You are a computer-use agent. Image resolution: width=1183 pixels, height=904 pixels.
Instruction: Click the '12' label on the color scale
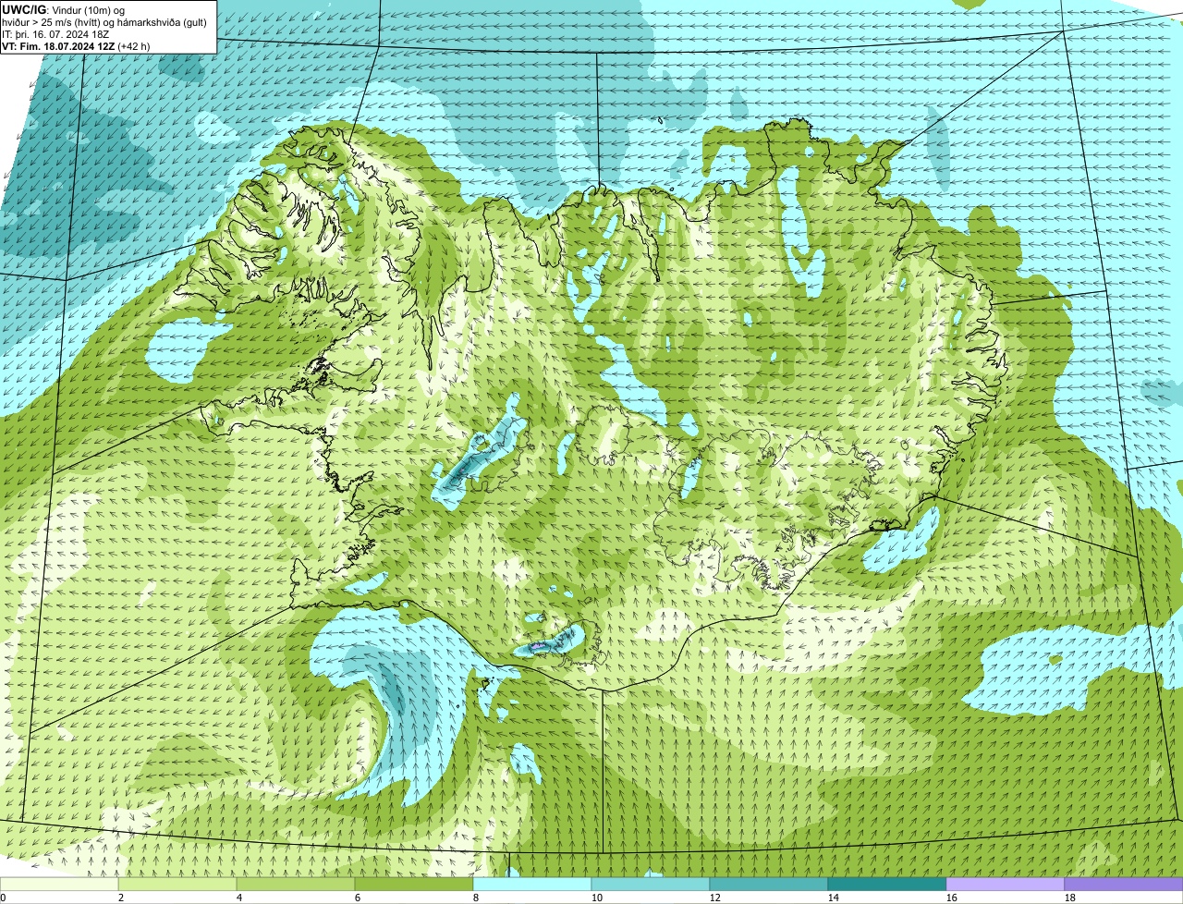point(715,898)
